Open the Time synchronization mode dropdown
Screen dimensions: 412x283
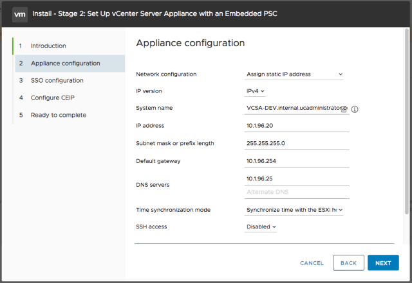(295, 209)
